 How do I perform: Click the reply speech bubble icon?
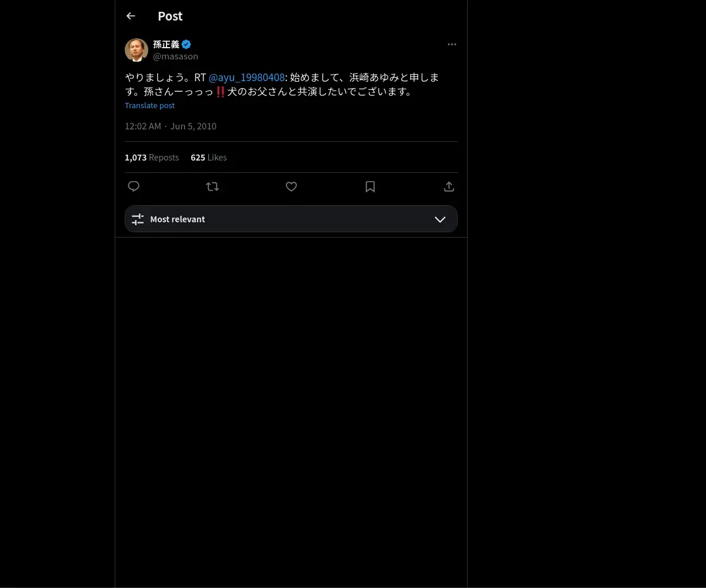(134, 186)
